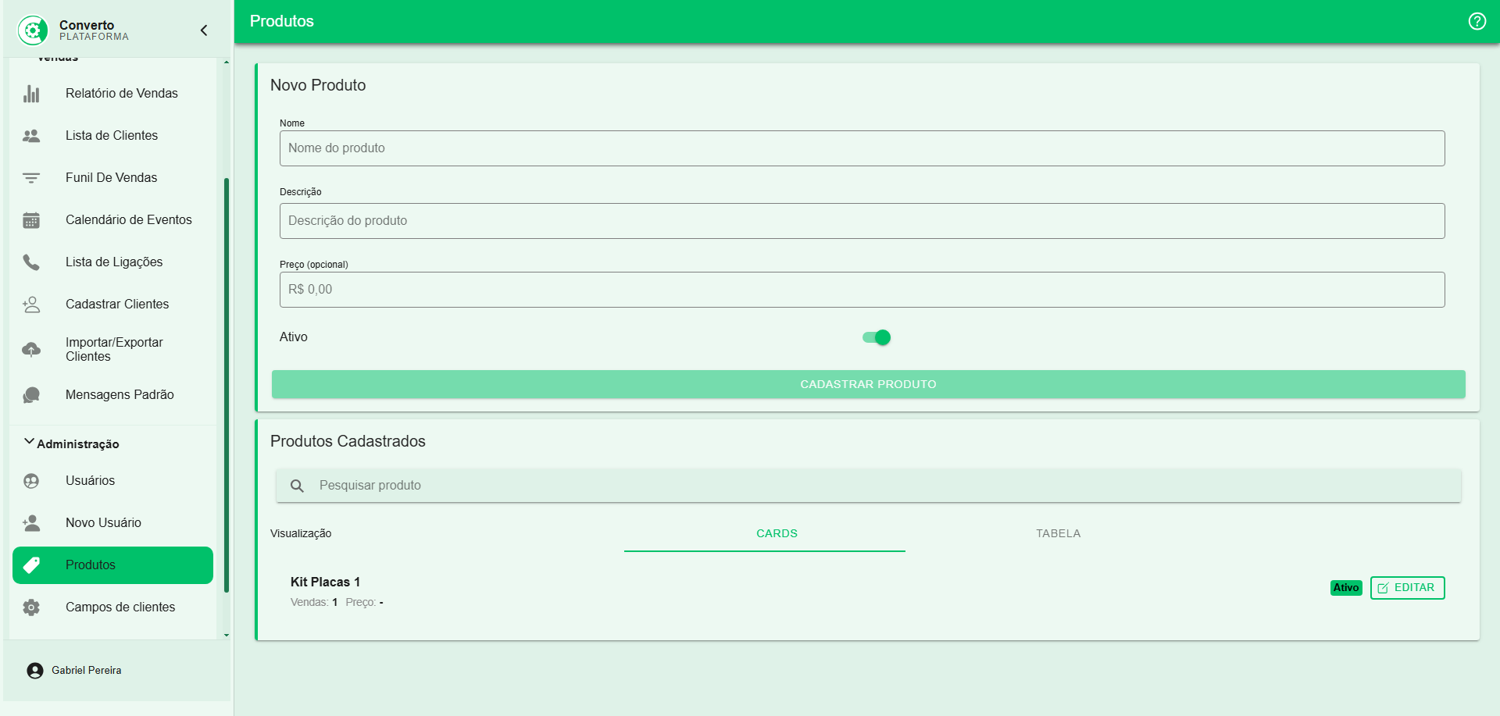Collapse the Administração section

pos(29,443)
